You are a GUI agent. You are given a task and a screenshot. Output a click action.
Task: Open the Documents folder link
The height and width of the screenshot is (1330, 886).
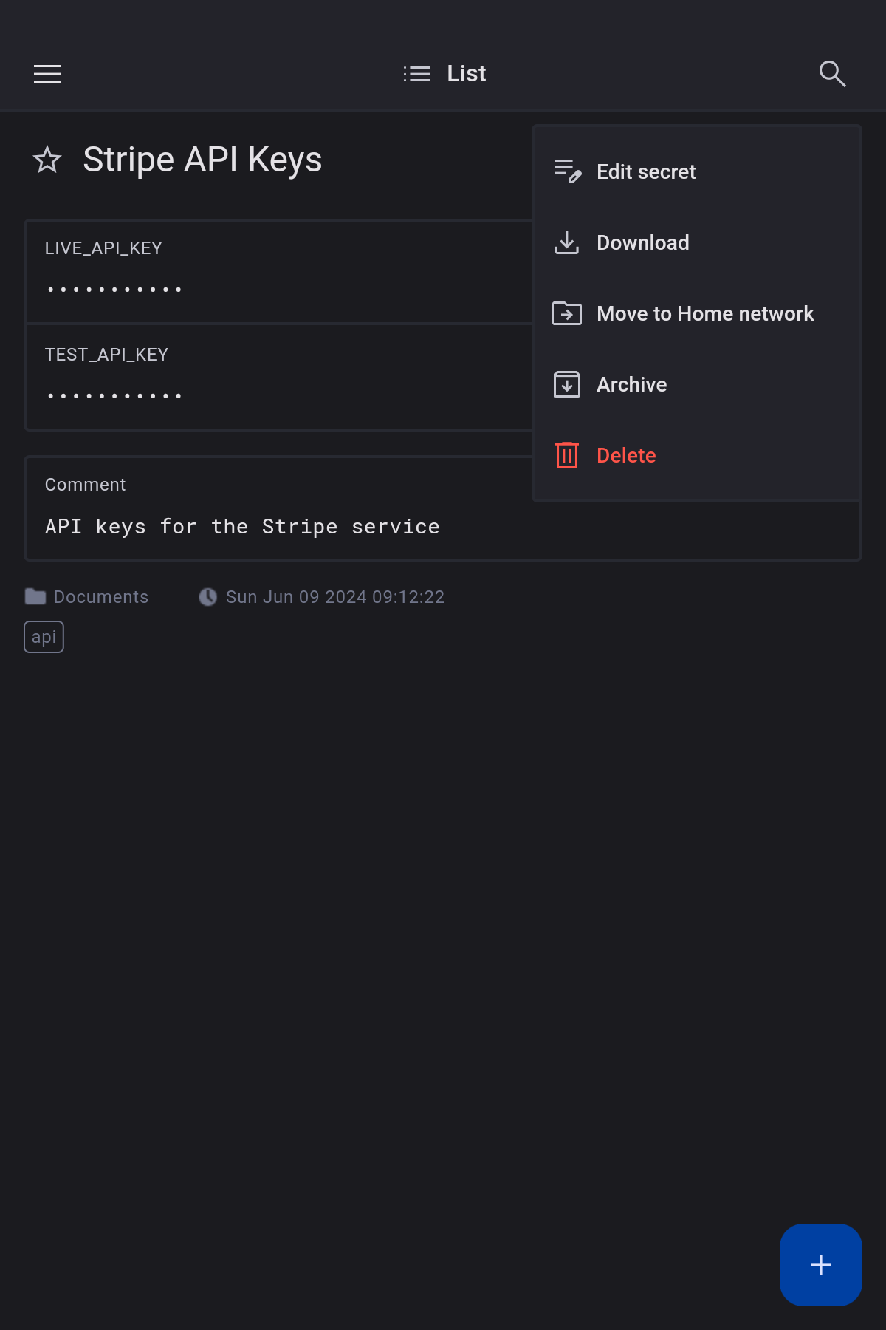point(100,597)
